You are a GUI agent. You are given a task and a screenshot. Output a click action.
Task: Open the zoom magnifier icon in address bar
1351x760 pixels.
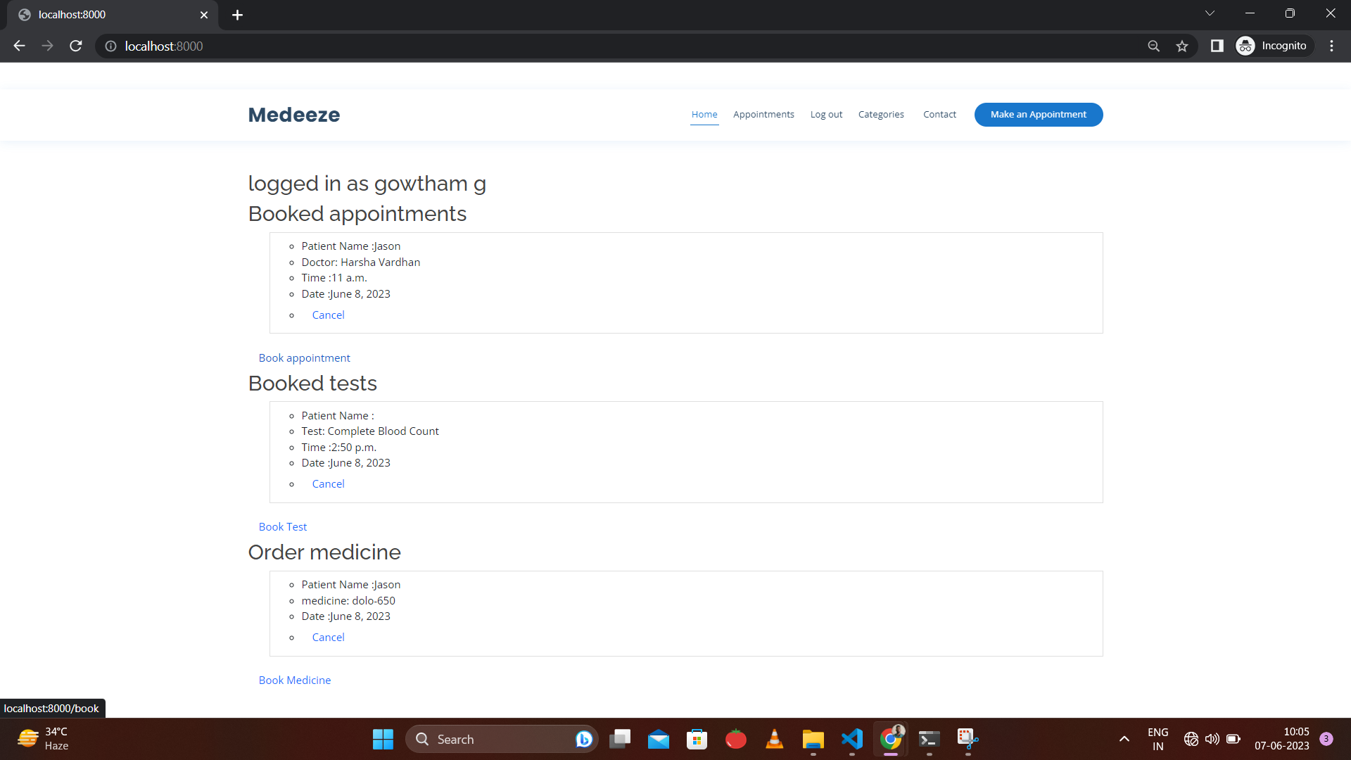click(1153, 46)
